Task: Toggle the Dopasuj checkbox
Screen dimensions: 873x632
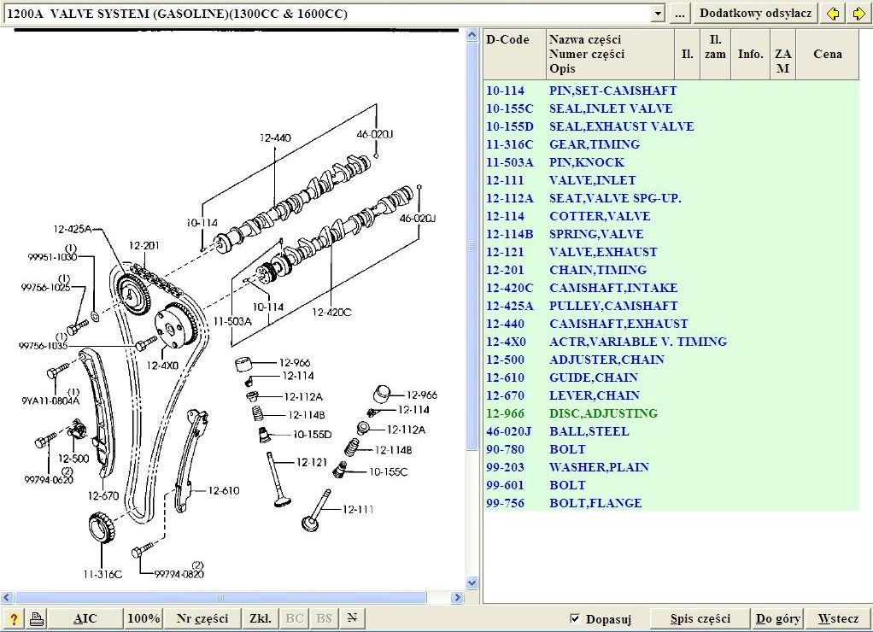Action: tap(575, 619)
